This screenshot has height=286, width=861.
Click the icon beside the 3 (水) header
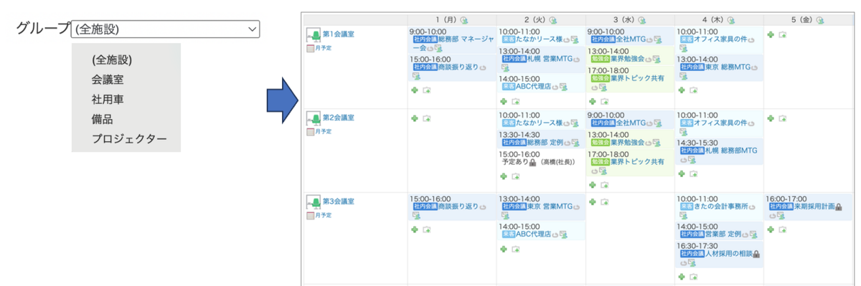[642, 20]
